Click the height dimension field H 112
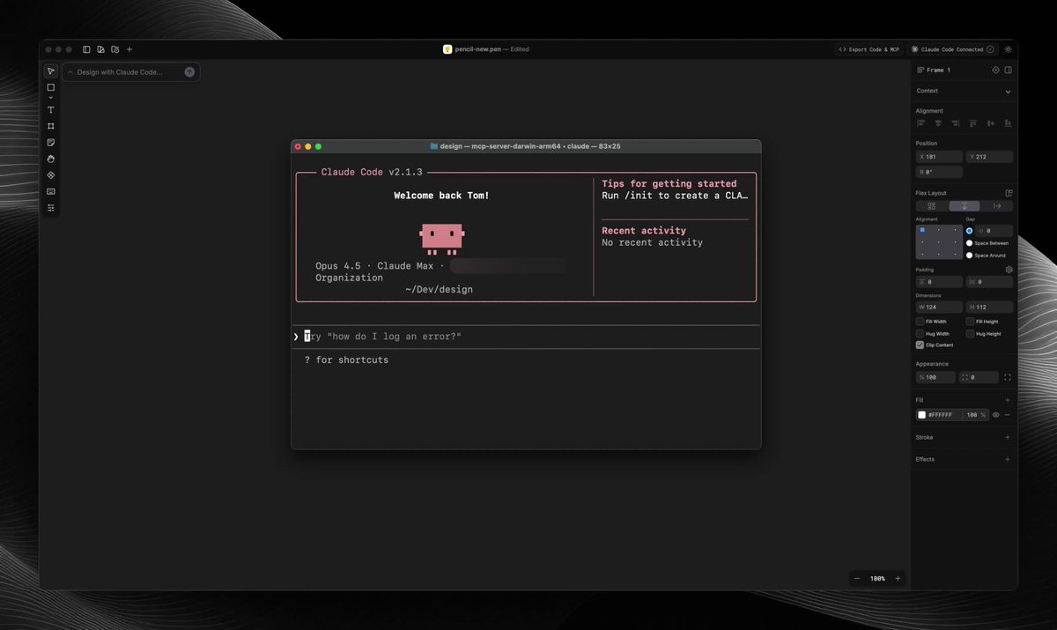 pyautogui.click(x=989, y=308)
